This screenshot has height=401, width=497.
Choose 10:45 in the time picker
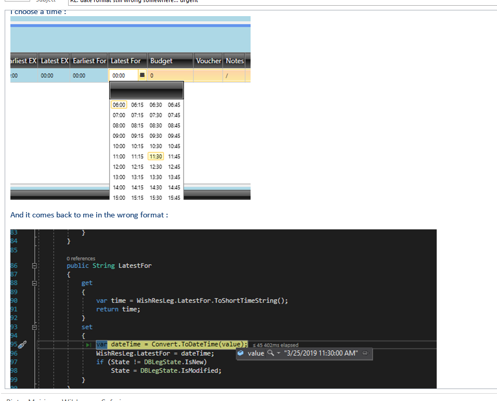click(x=174, y=146)
